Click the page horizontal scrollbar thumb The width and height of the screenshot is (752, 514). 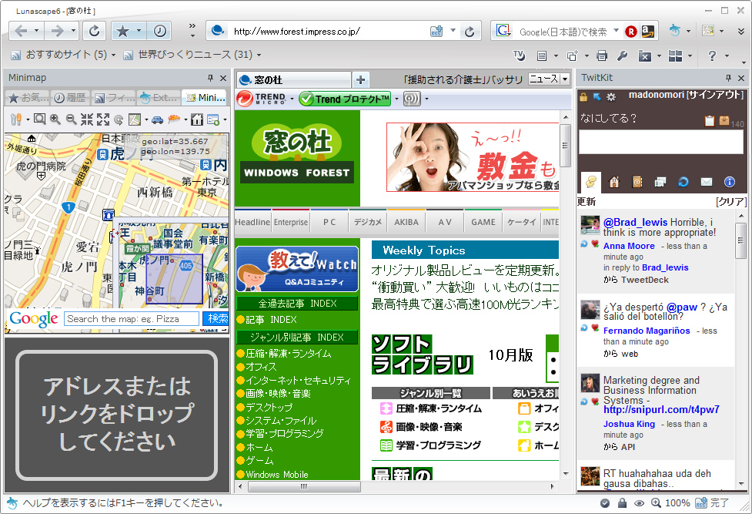304,486
